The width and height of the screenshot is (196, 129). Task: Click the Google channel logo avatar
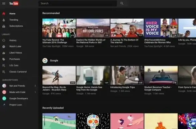click(x=45, y=61)
